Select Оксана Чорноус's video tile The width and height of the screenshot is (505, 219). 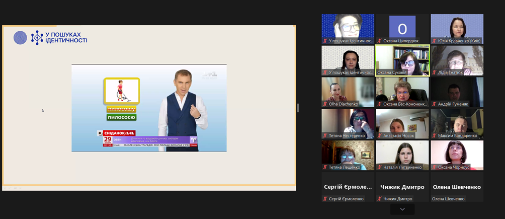coord(457,154)
